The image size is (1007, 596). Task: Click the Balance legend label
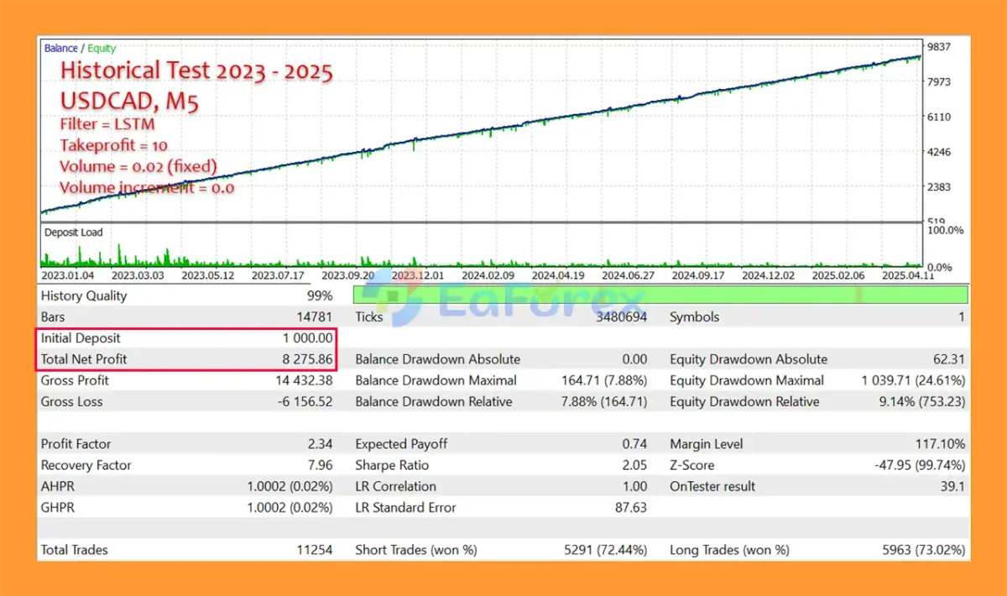pyautogui.click(x=60, y=49)
